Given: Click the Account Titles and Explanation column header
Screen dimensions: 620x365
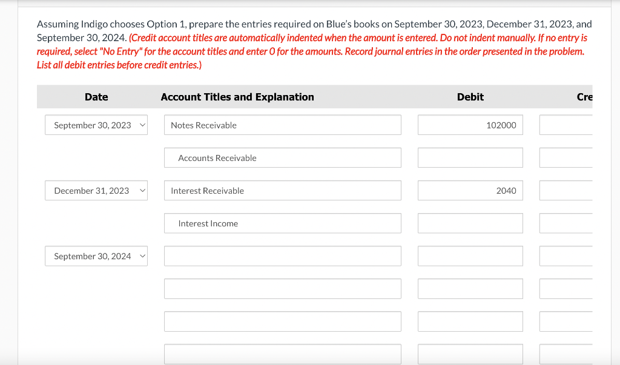Looking at the screenshot, I should pyautogui.click(x=237, y=97).
